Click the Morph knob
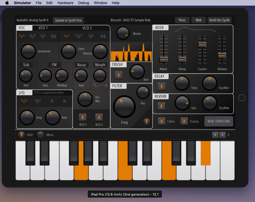Viewport: 255px width, 202px height. [100, 76]
